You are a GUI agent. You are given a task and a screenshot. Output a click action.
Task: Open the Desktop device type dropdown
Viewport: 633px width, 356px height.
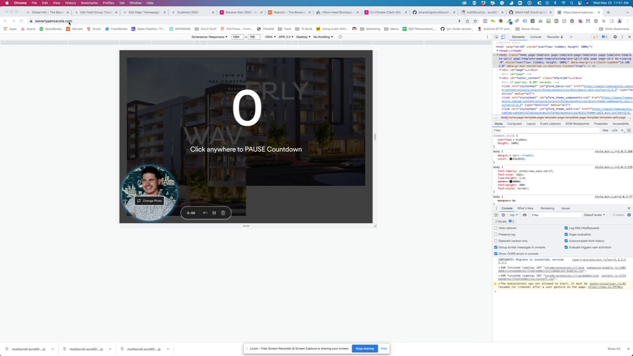[x=303, y=37]
